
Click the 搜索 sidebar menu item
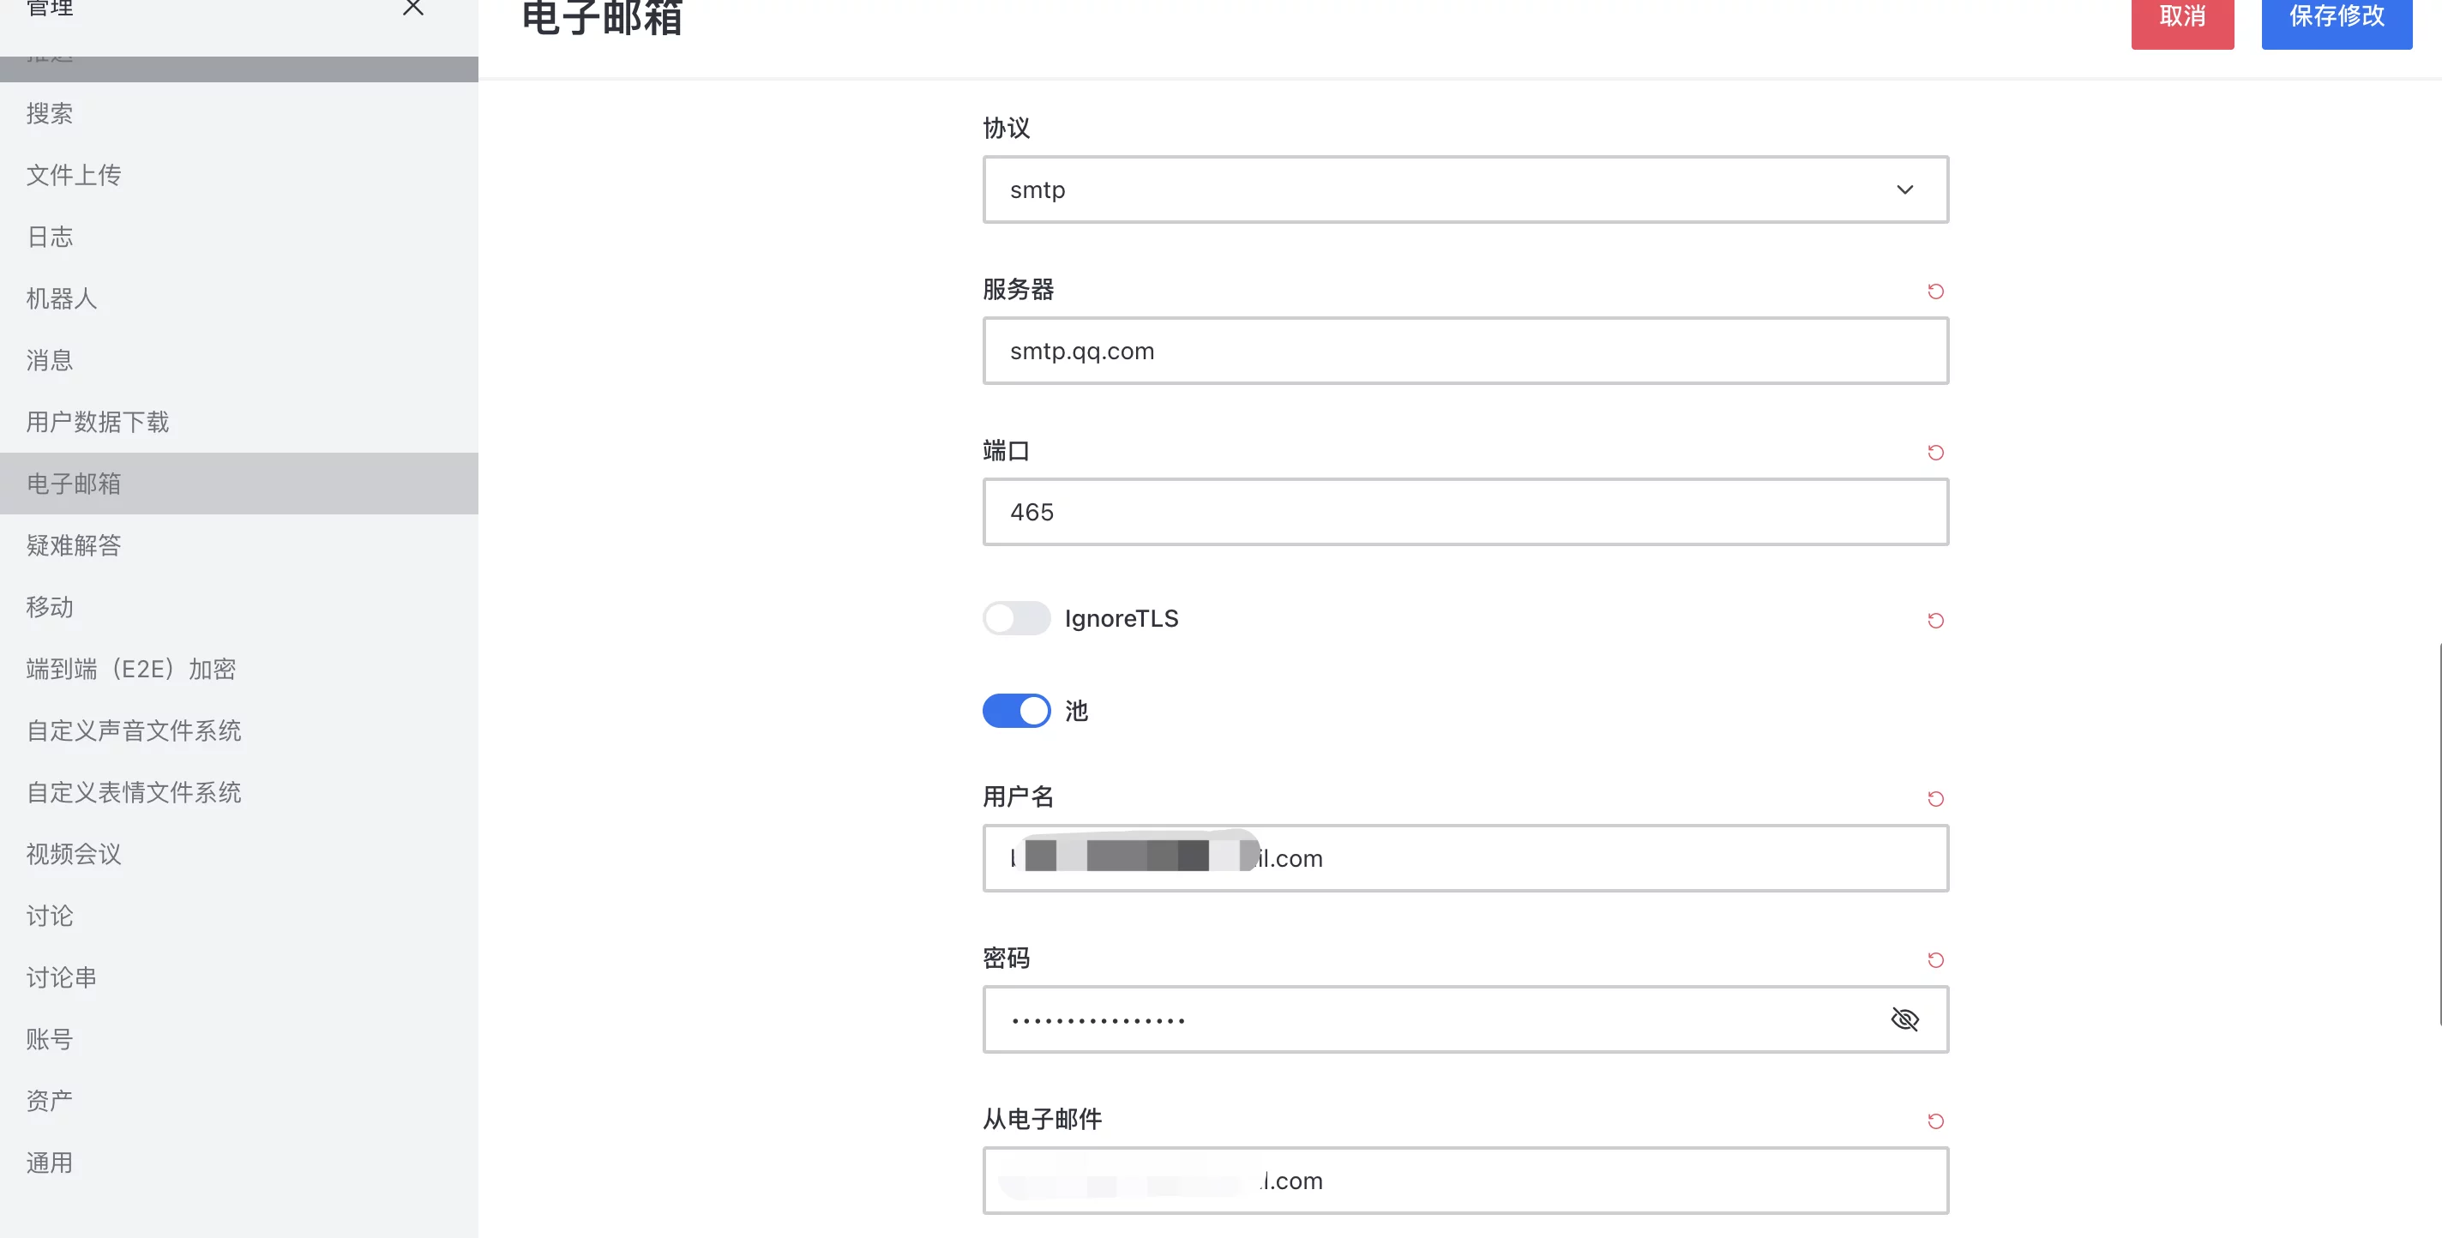click(x=47, y=112)
